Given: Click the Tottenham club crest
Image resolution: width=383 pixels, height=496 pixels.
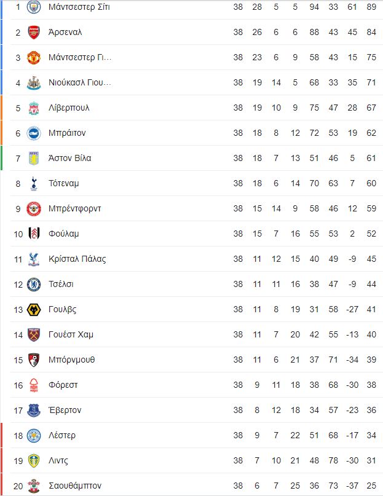Looking at the screenshot, I should point(34,184).
